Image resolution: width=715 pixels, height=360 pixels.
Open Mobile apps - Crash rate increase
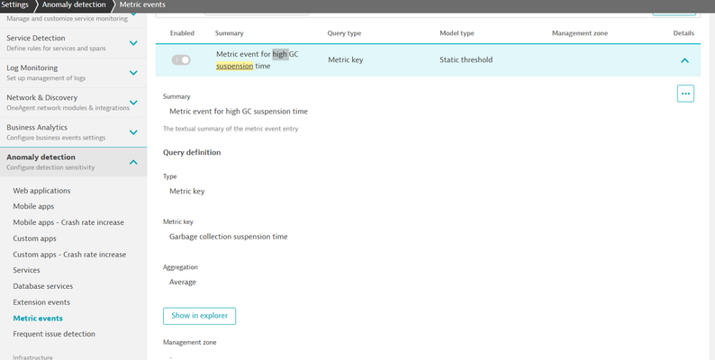tap(68, 222)
